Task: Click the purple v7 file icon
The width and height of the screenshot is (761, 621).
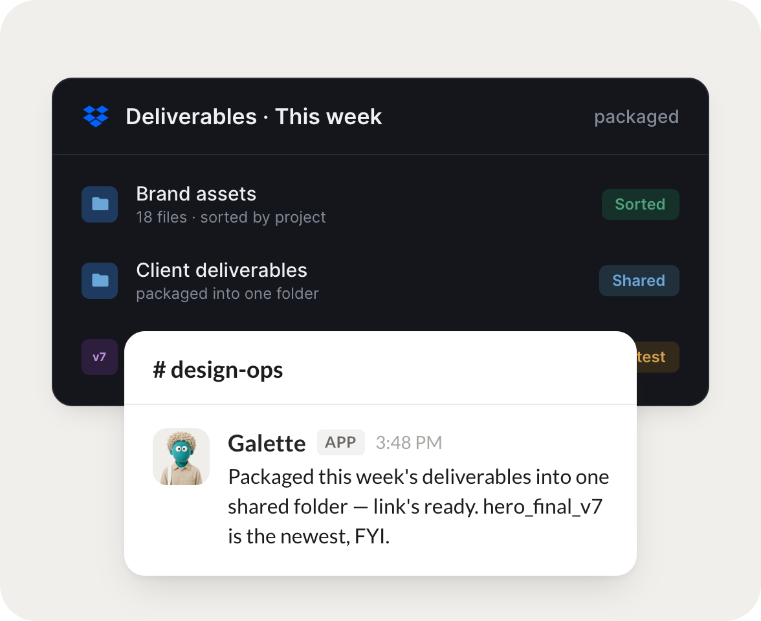Action: [x=100, y=357]
